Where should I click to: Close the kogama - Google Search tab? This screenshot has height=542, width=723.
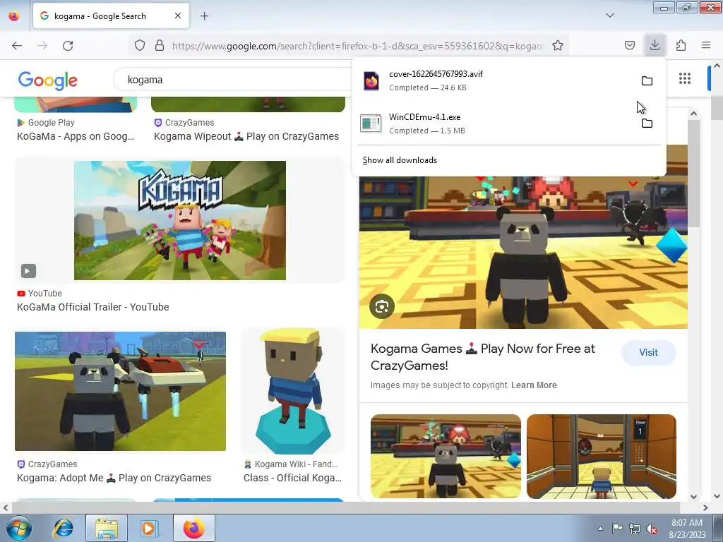pyautogui.click(x=178, y=16)
